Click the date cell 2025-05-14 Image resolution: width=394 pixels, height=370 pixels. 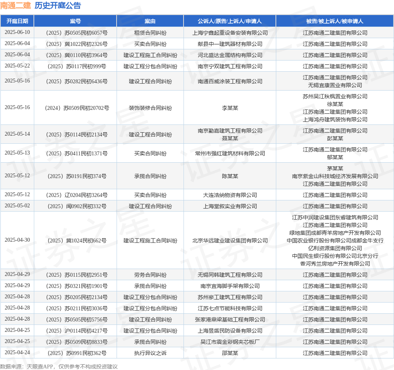[x=17, y=134]
